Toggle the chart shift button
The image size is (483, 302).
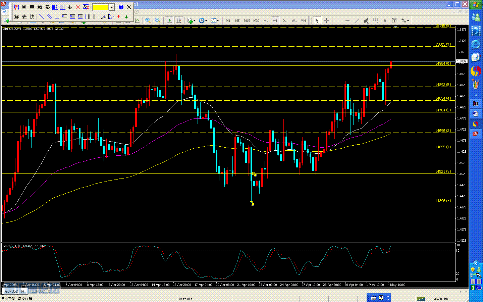pos(179,20)
